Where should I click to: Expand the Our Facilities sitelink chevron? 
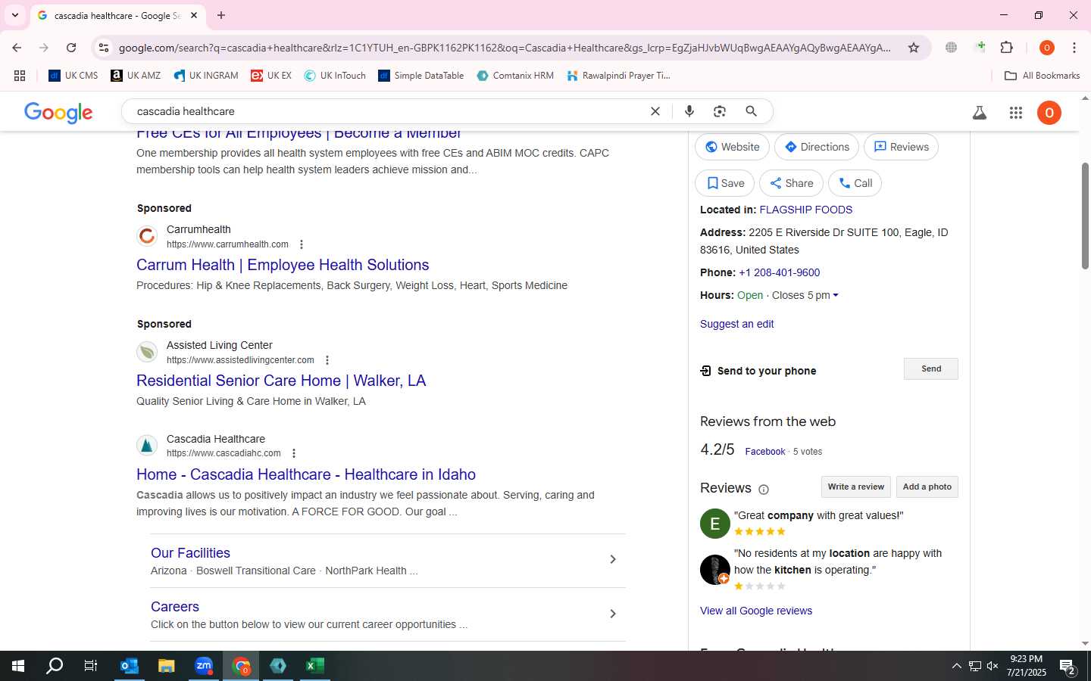click(613, 560)
